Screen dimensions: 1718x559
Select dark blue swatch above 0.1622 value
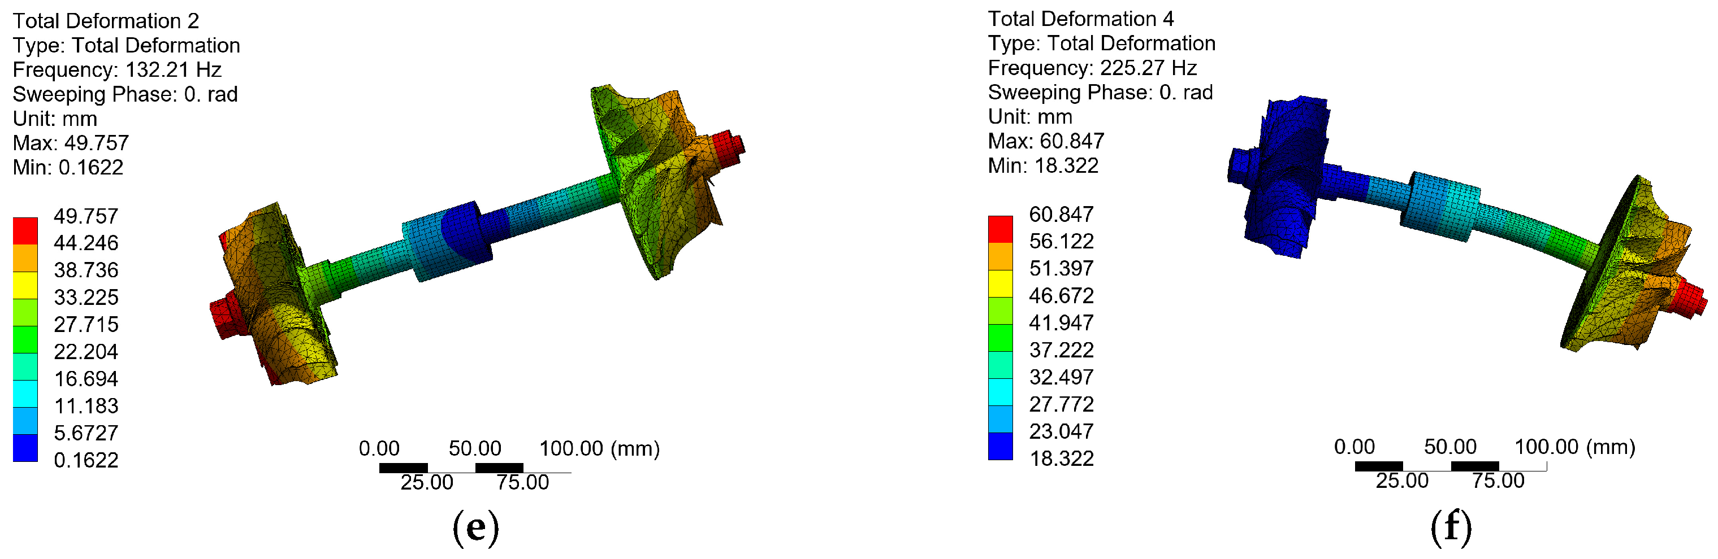click(x=25, y=447)
